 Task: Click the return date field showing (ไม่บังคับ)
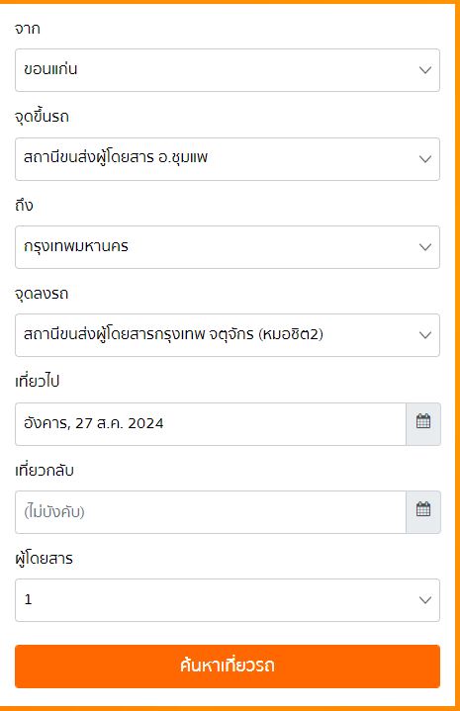pyautogui.click(x=211, y=512)
